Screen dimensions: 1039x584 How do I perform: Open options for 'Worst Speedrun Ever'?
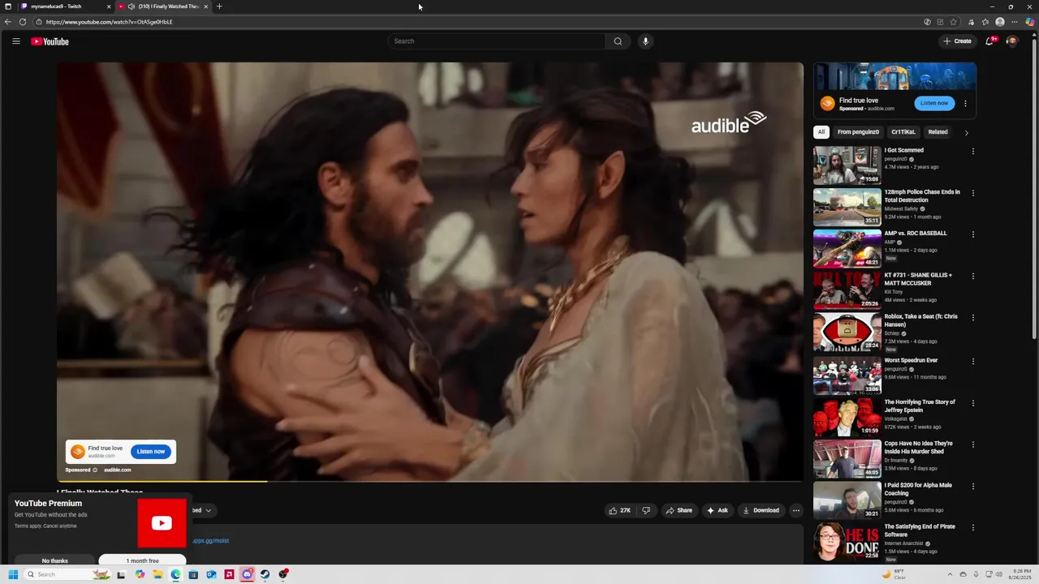pos(973,361)
